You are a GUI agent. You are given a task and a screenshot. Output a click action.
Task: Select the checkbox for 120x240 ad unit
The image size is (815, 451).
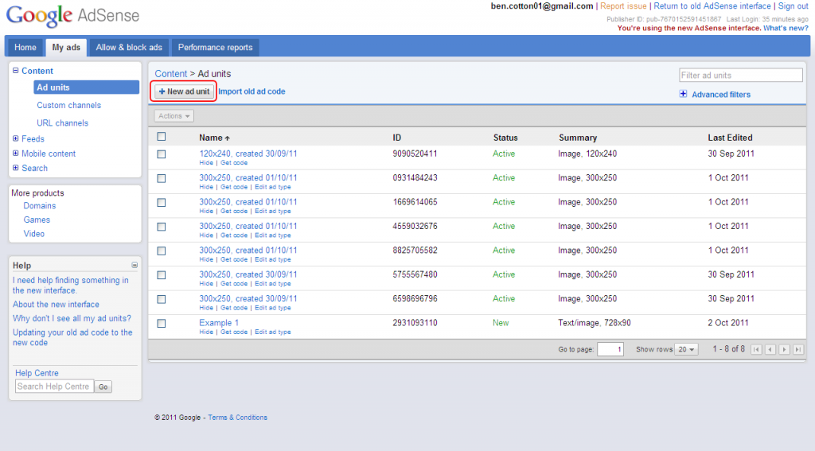(162, 154)
